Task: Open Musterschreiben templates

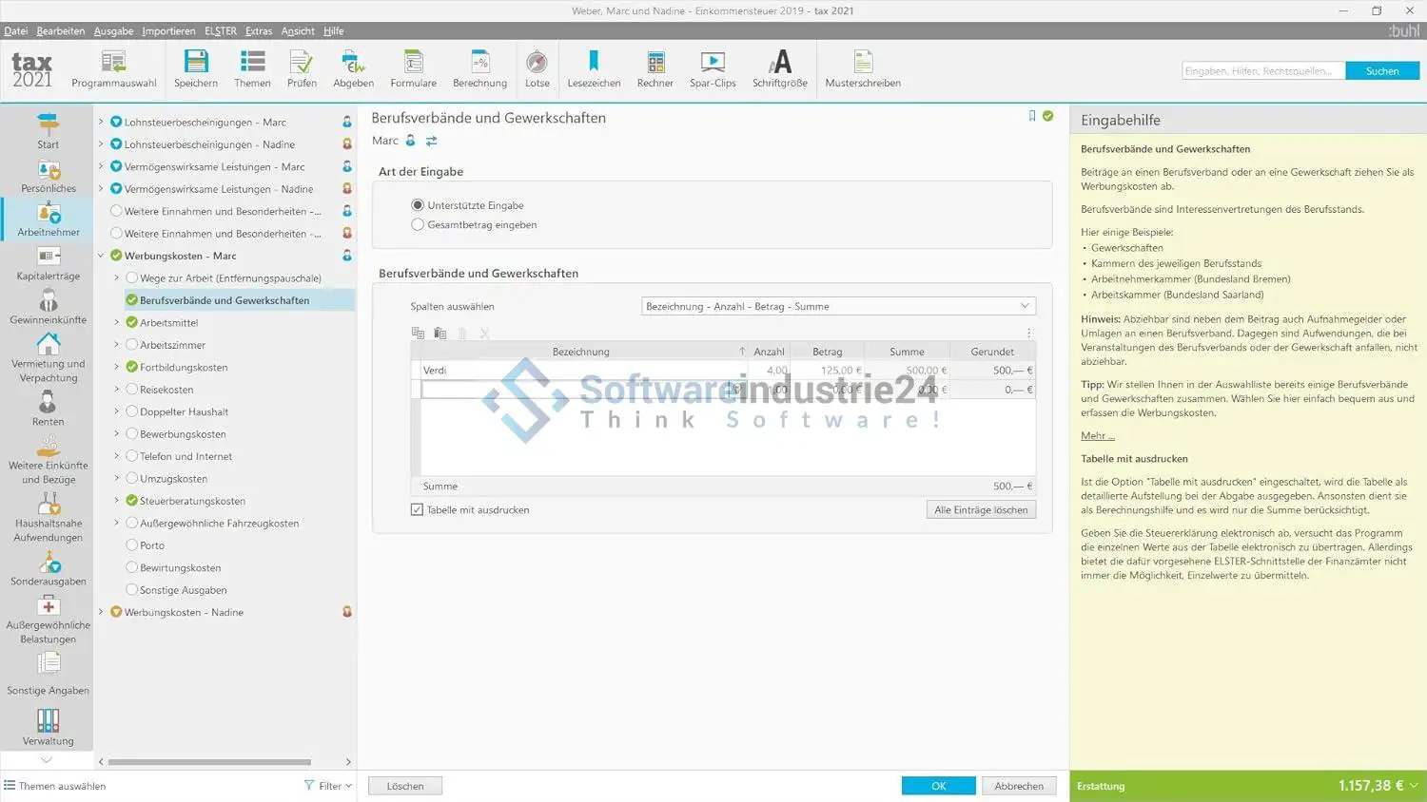Action: (x=863, y=63)
